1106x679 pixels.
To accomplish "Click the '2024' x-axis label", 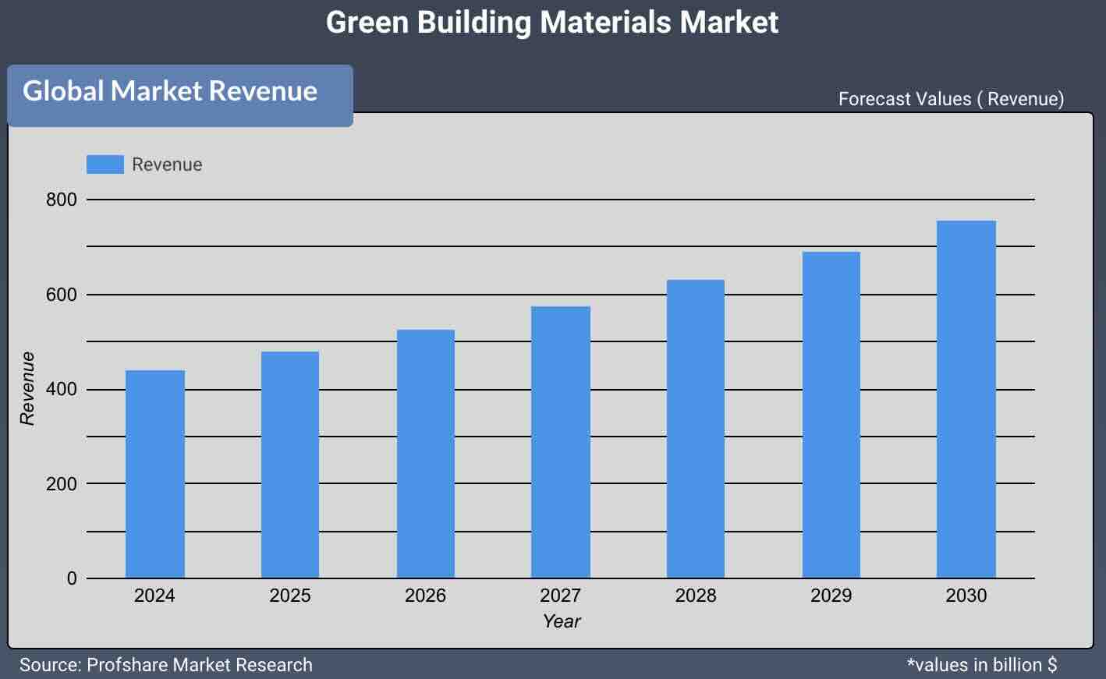I will coord(154,596).
